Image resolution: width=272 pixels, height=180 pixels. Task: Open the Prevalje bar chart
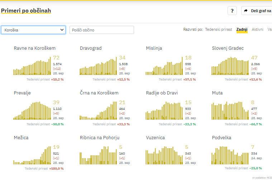[x=32, y=111]
